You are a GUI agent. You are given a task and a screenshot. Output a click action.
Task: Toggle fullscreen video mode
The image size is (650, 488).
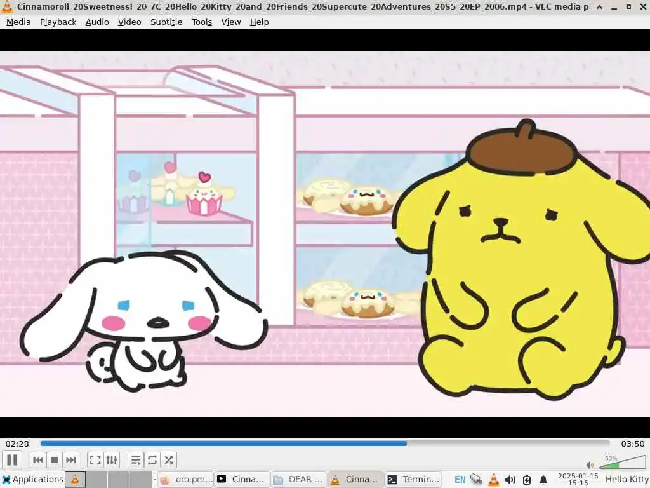(x=95, y=460)
